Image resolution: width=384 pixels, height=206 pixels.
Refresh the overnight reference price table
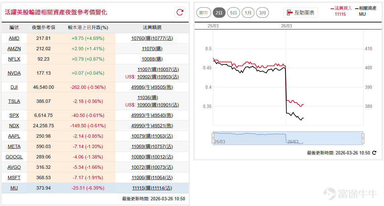[x=180, y=12]
